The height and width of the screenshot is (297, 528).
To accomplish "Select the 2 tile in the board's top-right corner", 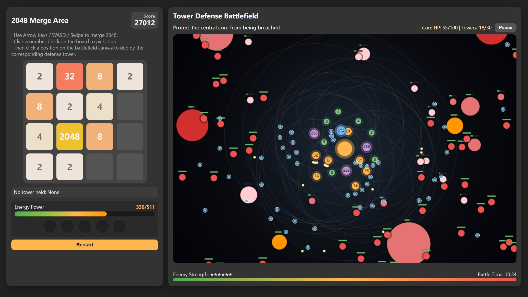I will pyautogui.click(x=130, y=76).
